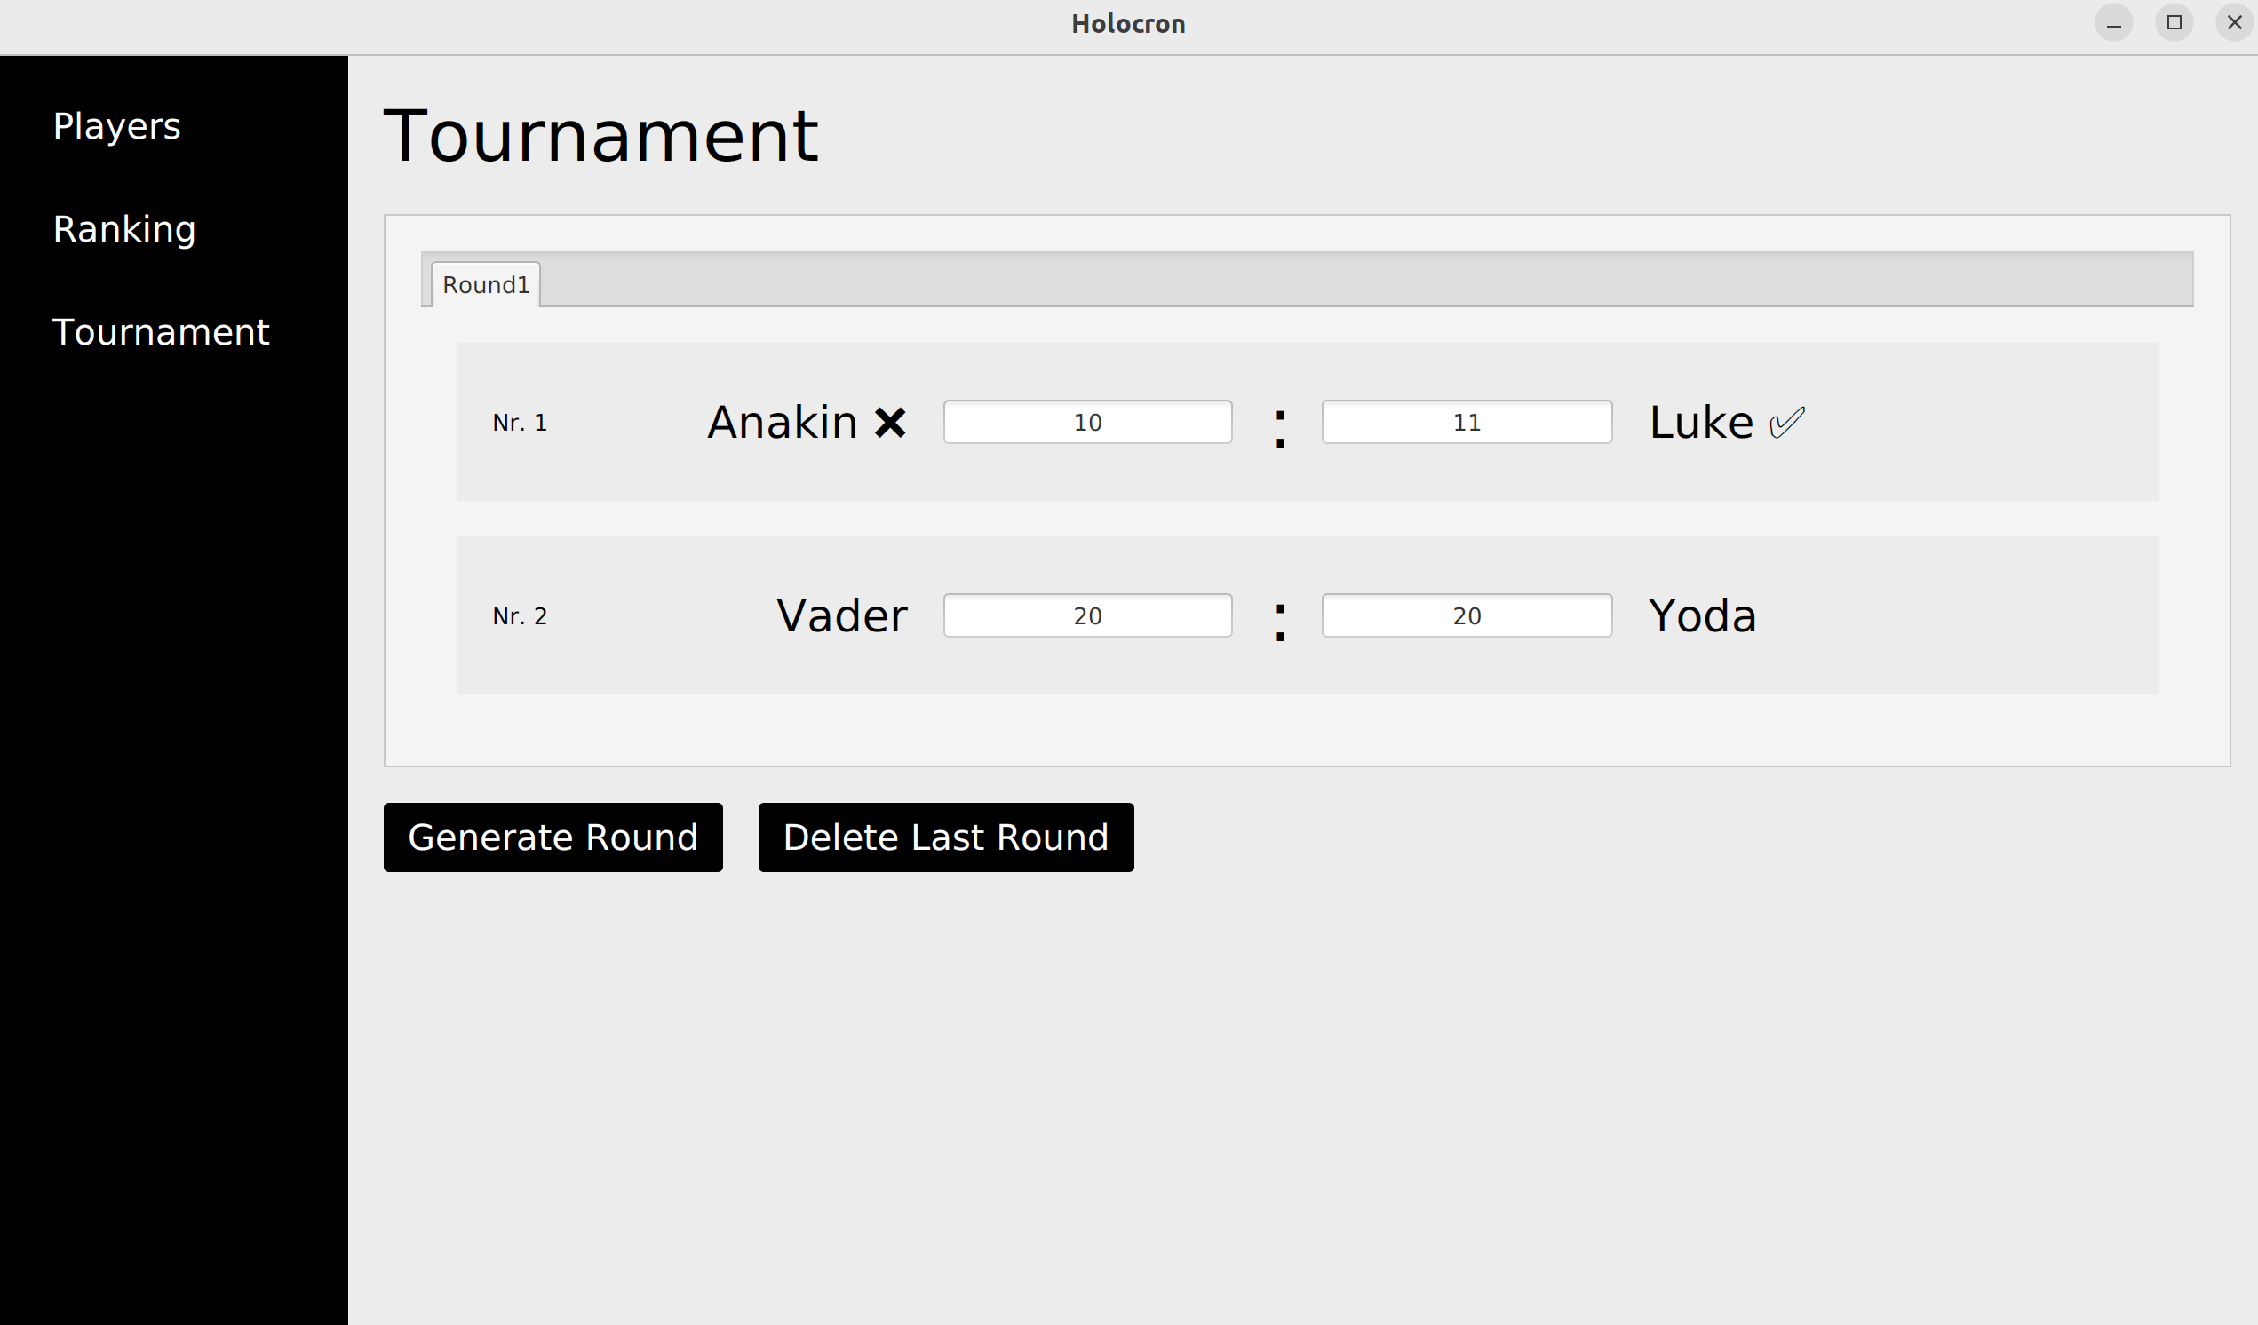Click Luke's score input showing 11
Viewport: 2258px width, 1325px height.
[1466, 421]
